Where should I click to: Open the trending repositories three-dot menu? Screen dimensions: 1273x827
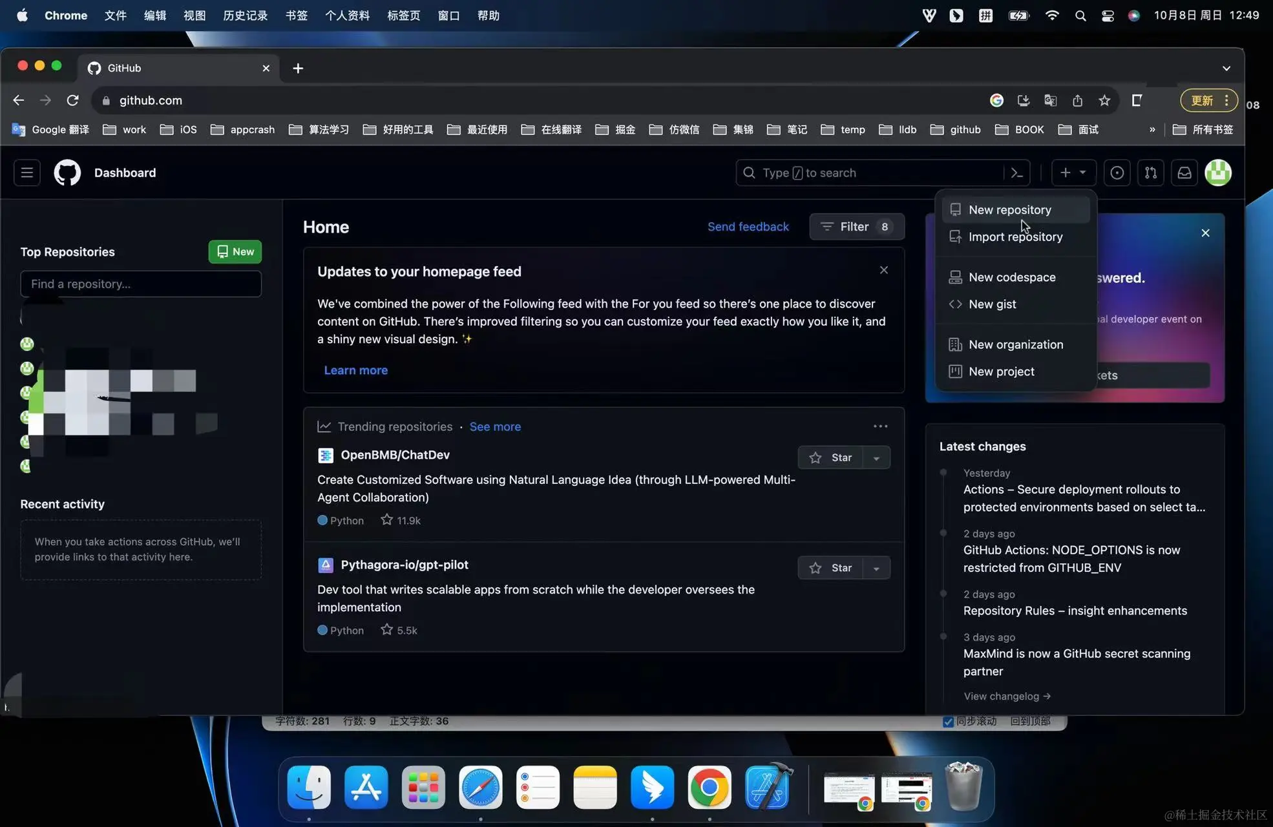click(880, 426)
